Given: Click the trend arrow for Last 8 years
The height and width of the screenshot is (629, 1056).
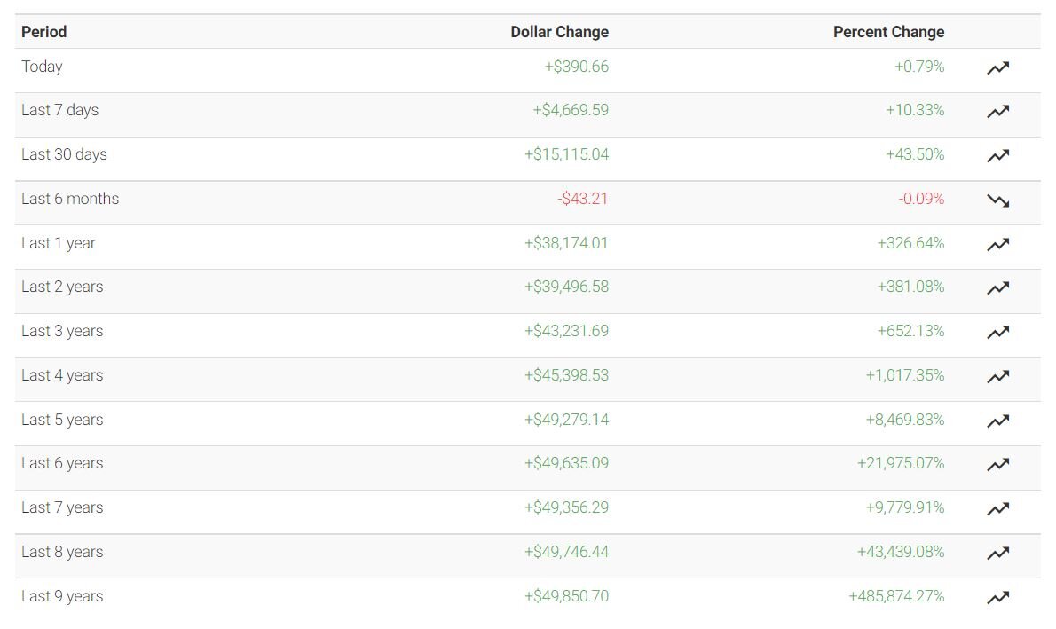Looking at the screenshot, I should pyautogui.click(x=998, y=553).
